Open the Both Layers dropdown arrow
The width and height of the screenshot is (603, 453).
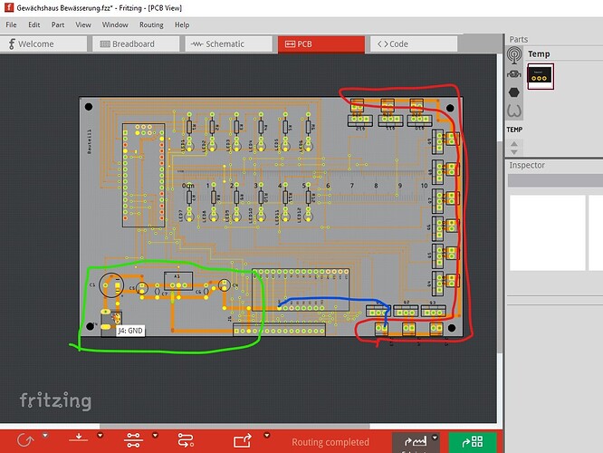click(156, 436)
